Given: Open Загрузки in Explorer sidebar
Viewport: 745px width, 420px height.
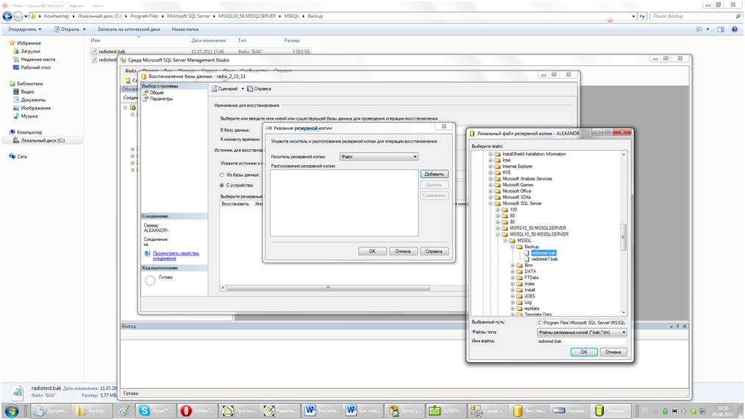Looking at the screenshot, I should [30, 51].
